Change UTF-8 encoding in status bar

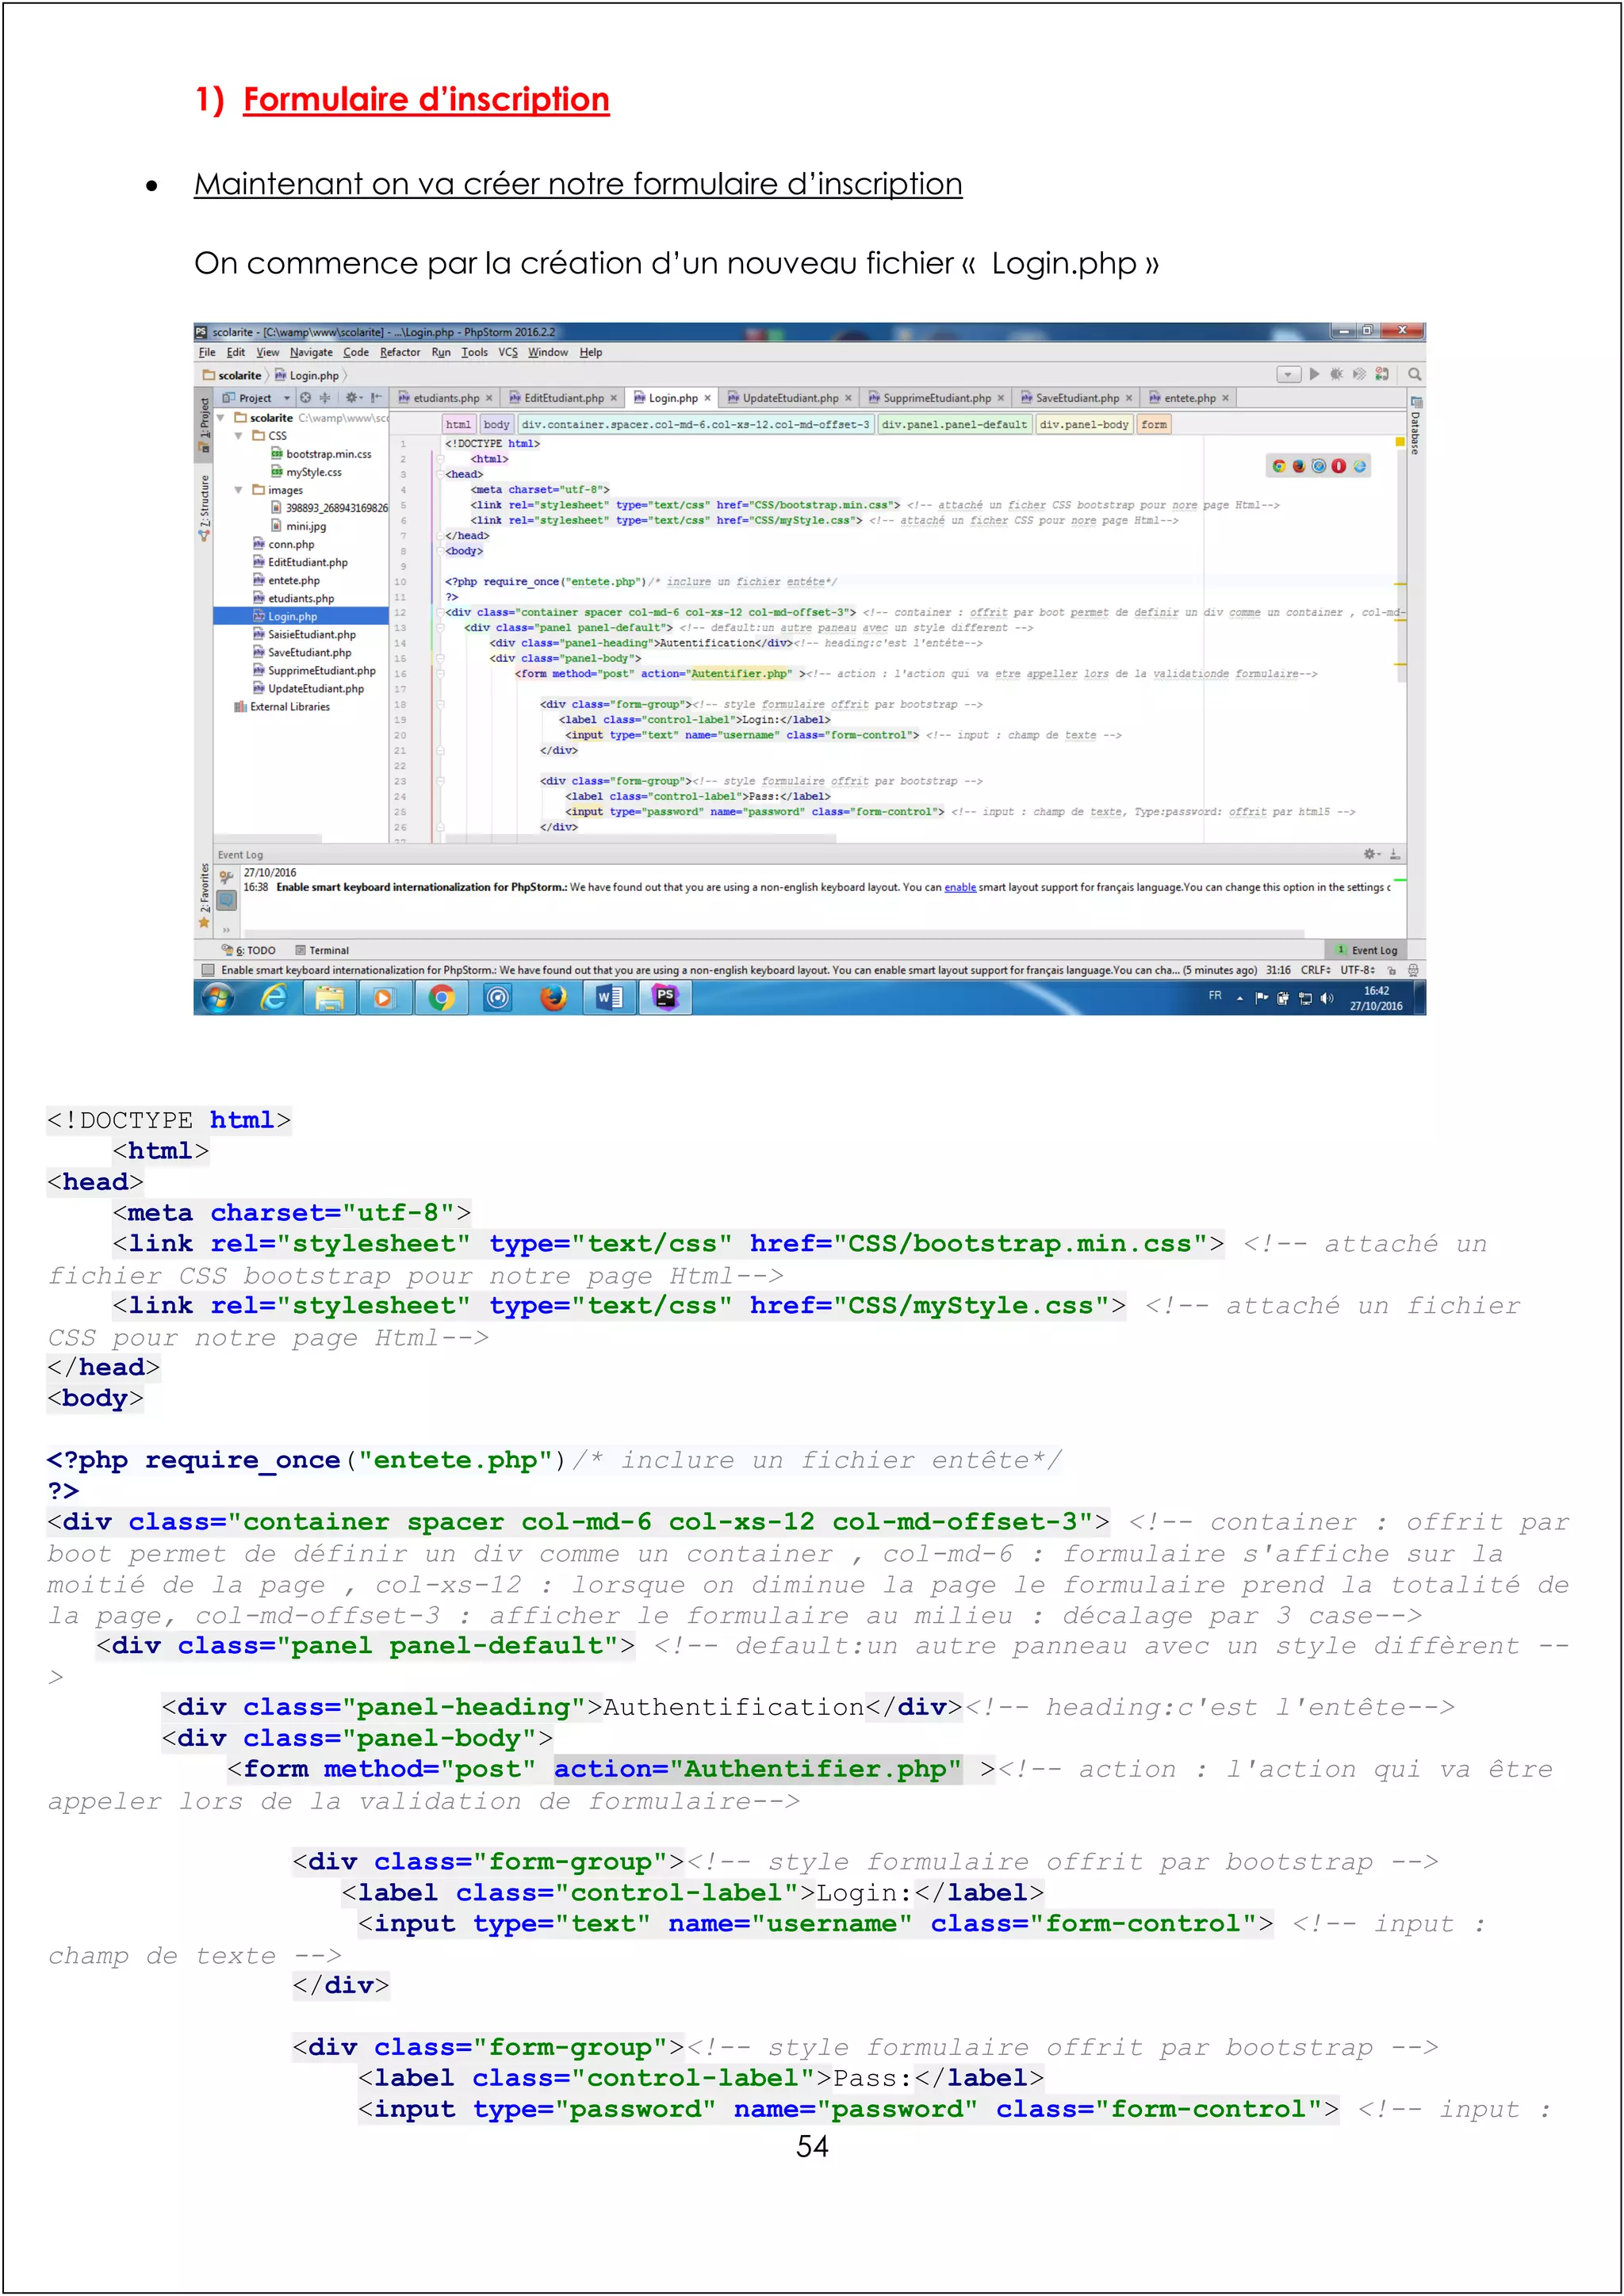click(1357, 970)
